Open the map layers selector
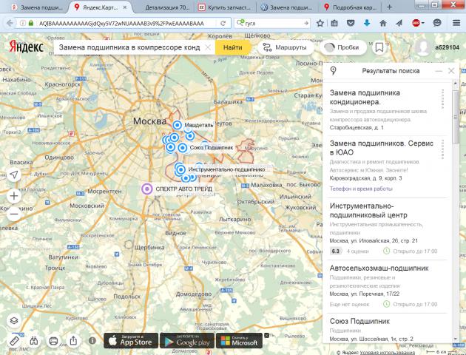 [14, 320]
